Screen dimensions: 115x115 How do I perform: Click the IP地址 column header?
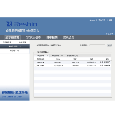[x=58, y=59]
